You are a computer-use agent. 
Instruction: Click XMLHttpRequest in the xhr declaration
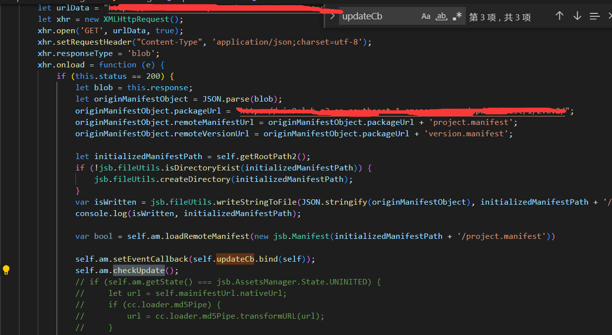pos(136,19)
